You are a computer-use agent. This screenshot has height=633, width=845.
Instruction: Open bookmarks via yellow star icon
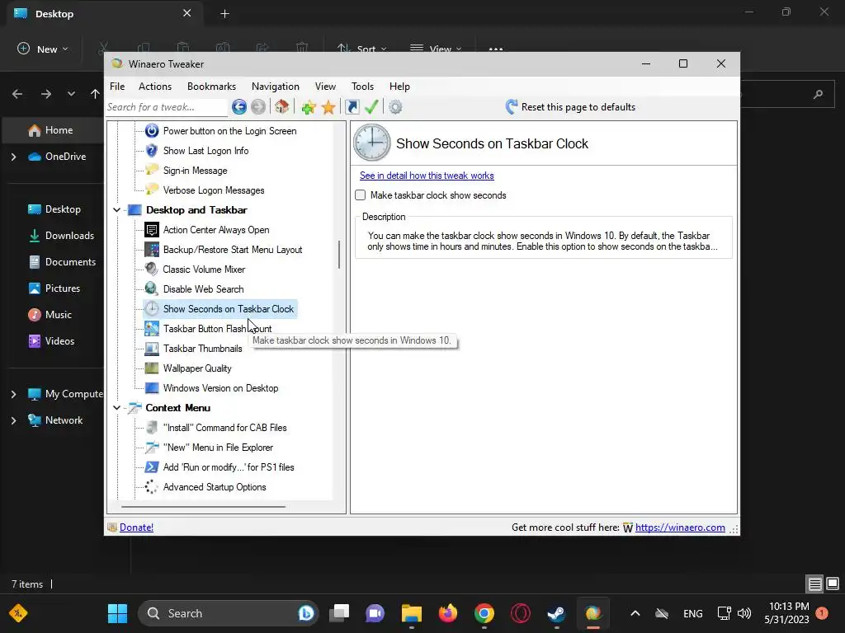328,107
